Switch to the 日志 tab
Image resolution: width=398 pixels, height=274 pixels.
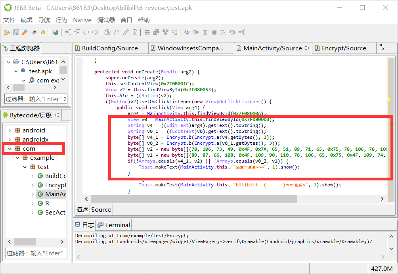(x=85, y=225)
